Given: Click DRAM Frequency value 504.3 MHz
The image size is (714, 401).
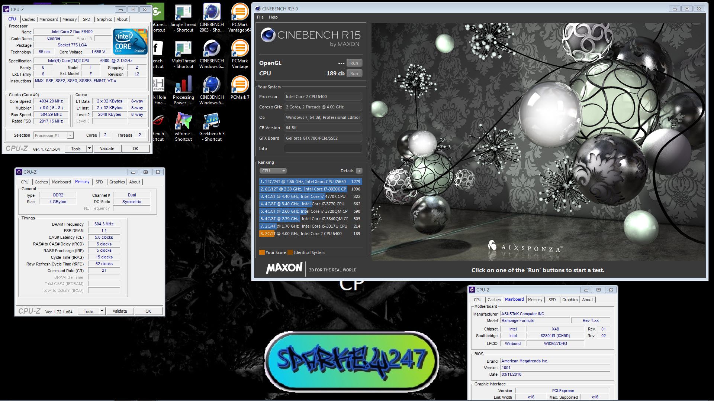Looking at the screenshot, I should tap(104, 224).
